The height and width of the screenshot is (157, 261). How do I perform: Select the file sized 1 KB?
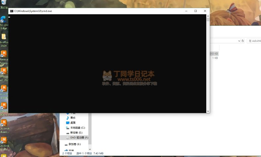(x=215, y=58)
